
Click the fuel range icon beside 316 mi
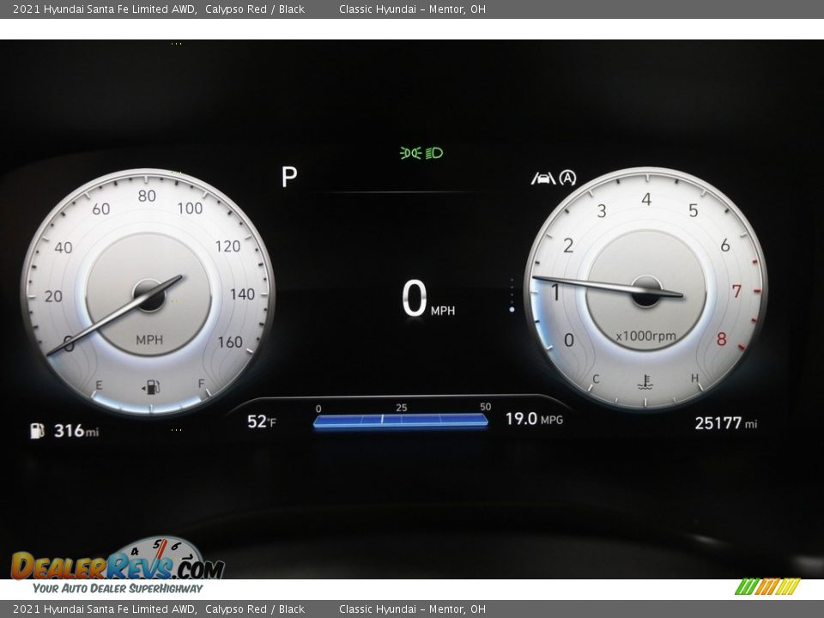[37, 430]
